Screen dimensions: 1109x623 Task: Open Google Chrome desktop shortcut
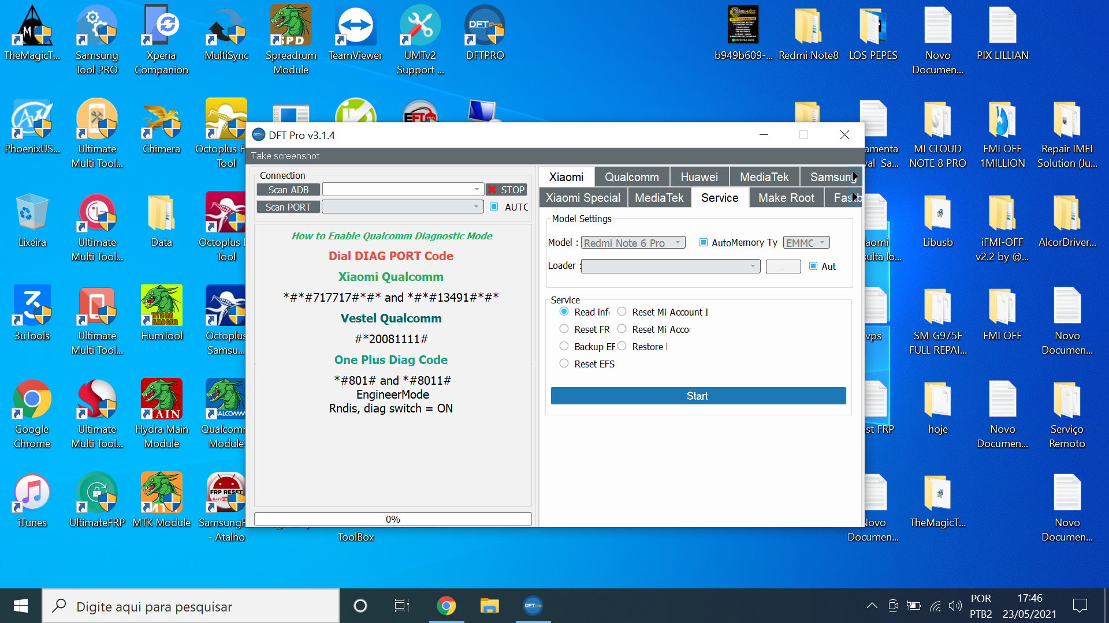pos(32,414)
